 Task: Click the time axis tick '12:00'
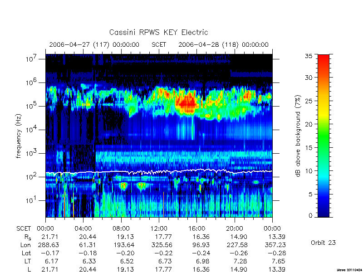pyautogui.click(x=159, y=229)
